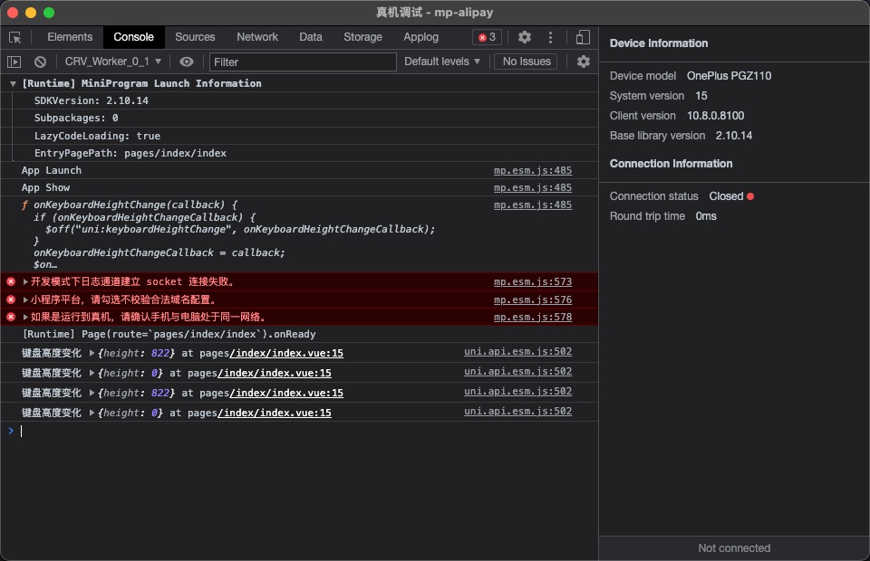Open DevTools settings gear in tab bar
870x561 pixels.
525,37
